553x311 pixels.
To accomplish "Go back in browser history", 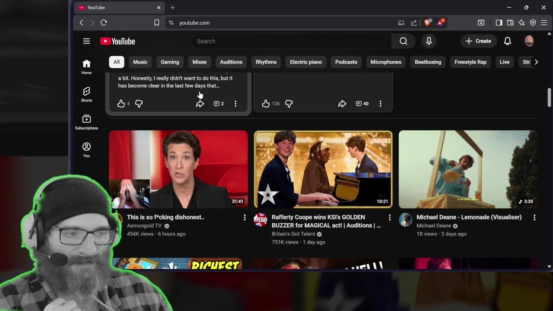I will pos(81,22).
